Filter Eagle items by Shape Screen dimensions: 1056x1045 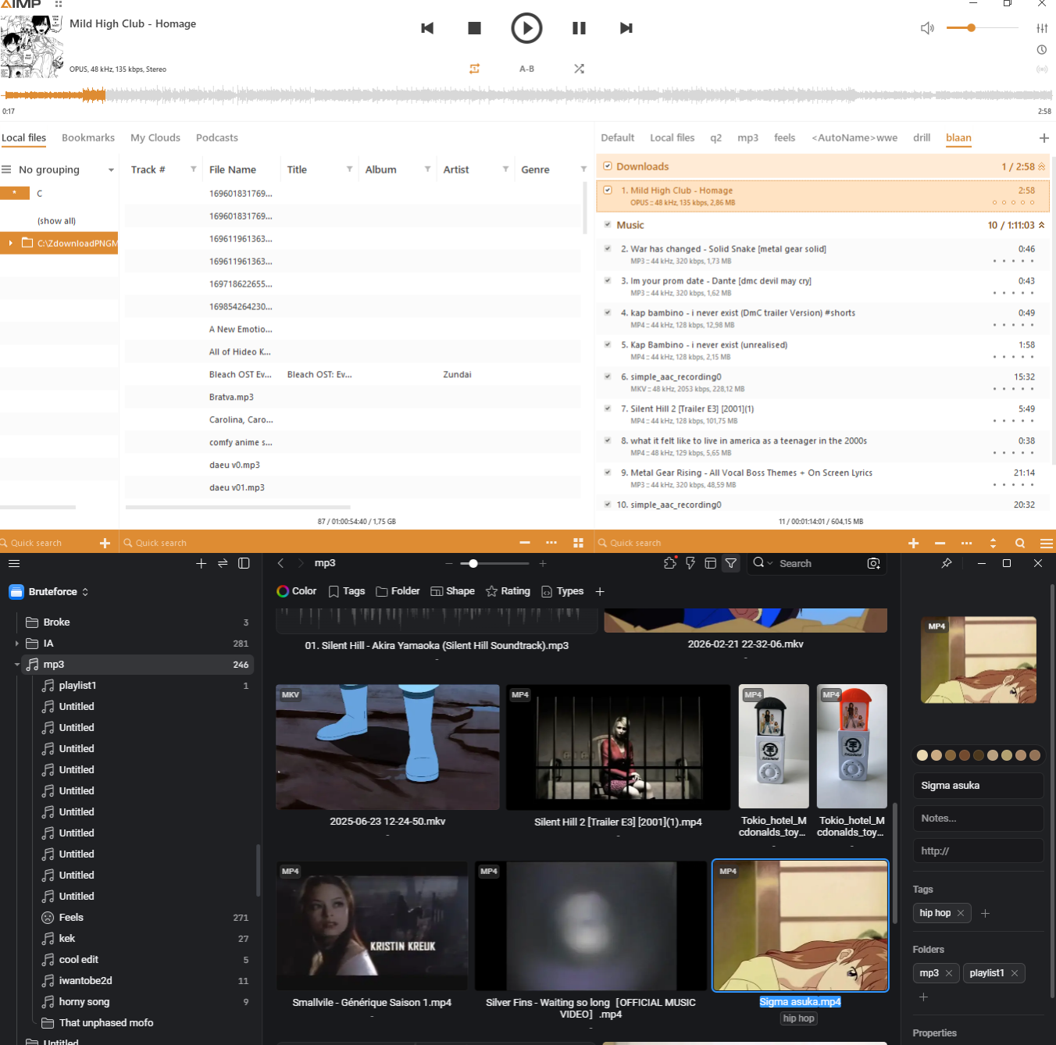452,591
